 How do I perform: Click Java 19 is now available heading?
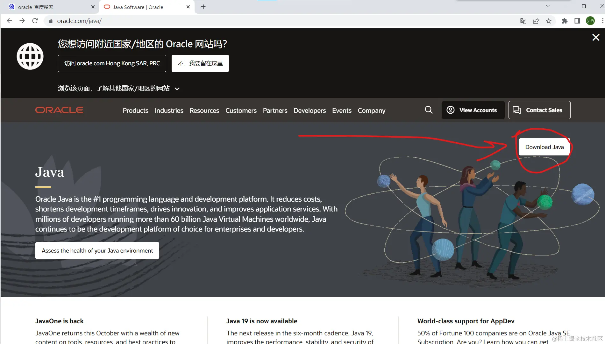coord(262,321)
